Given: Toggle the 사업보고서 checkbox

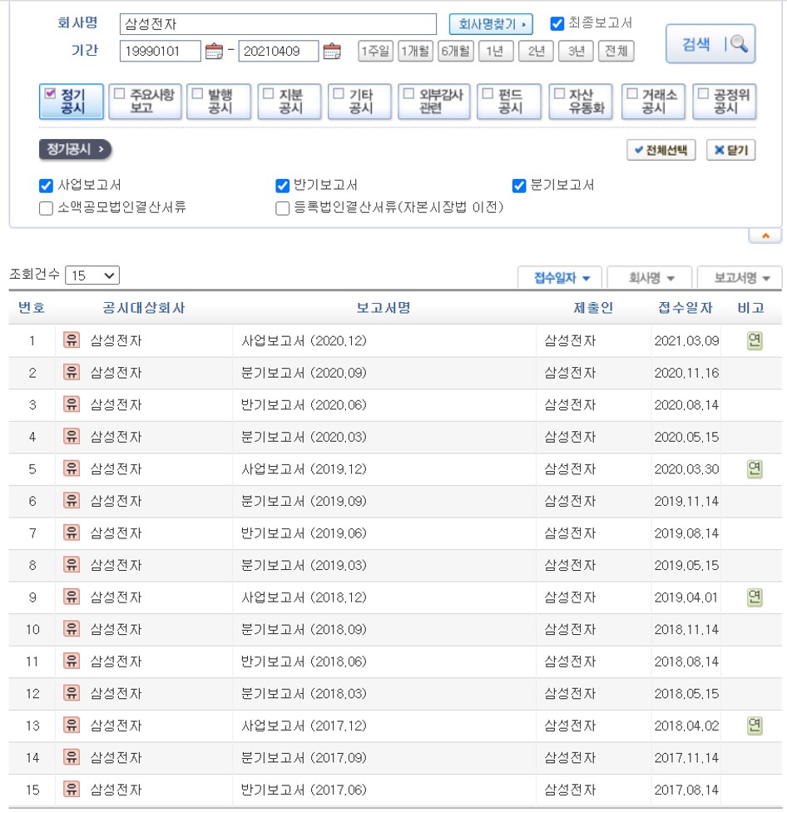Looking at the screenshot, I should click(46, 186).
